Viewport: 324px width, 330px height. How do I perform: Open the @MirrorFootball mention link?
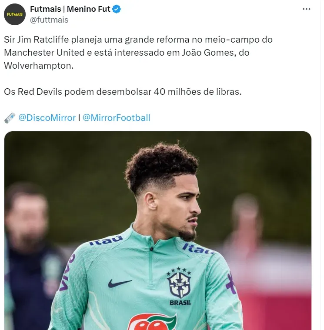click(x=116, y=118)
